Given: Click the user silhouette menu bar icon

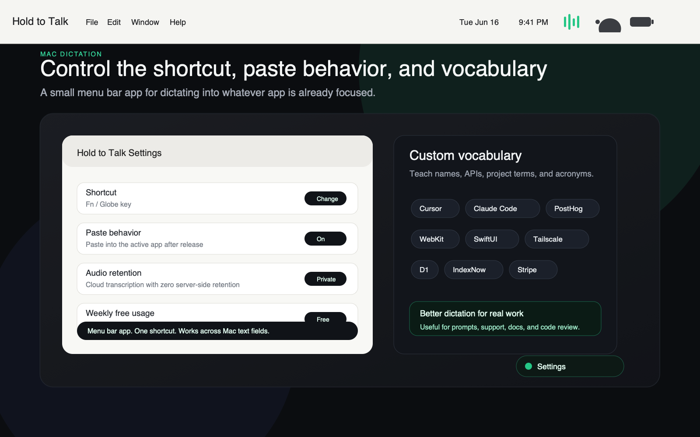Looking at the screenshot, I should (608, 25).
